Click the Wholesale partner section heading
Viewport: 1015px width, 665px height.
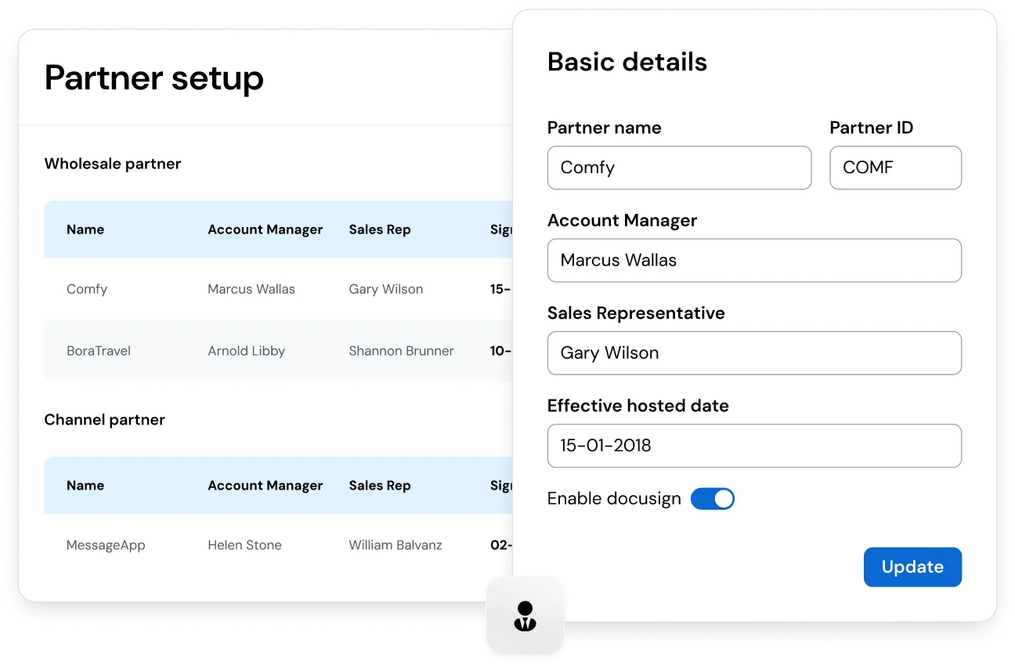(112, 164)
